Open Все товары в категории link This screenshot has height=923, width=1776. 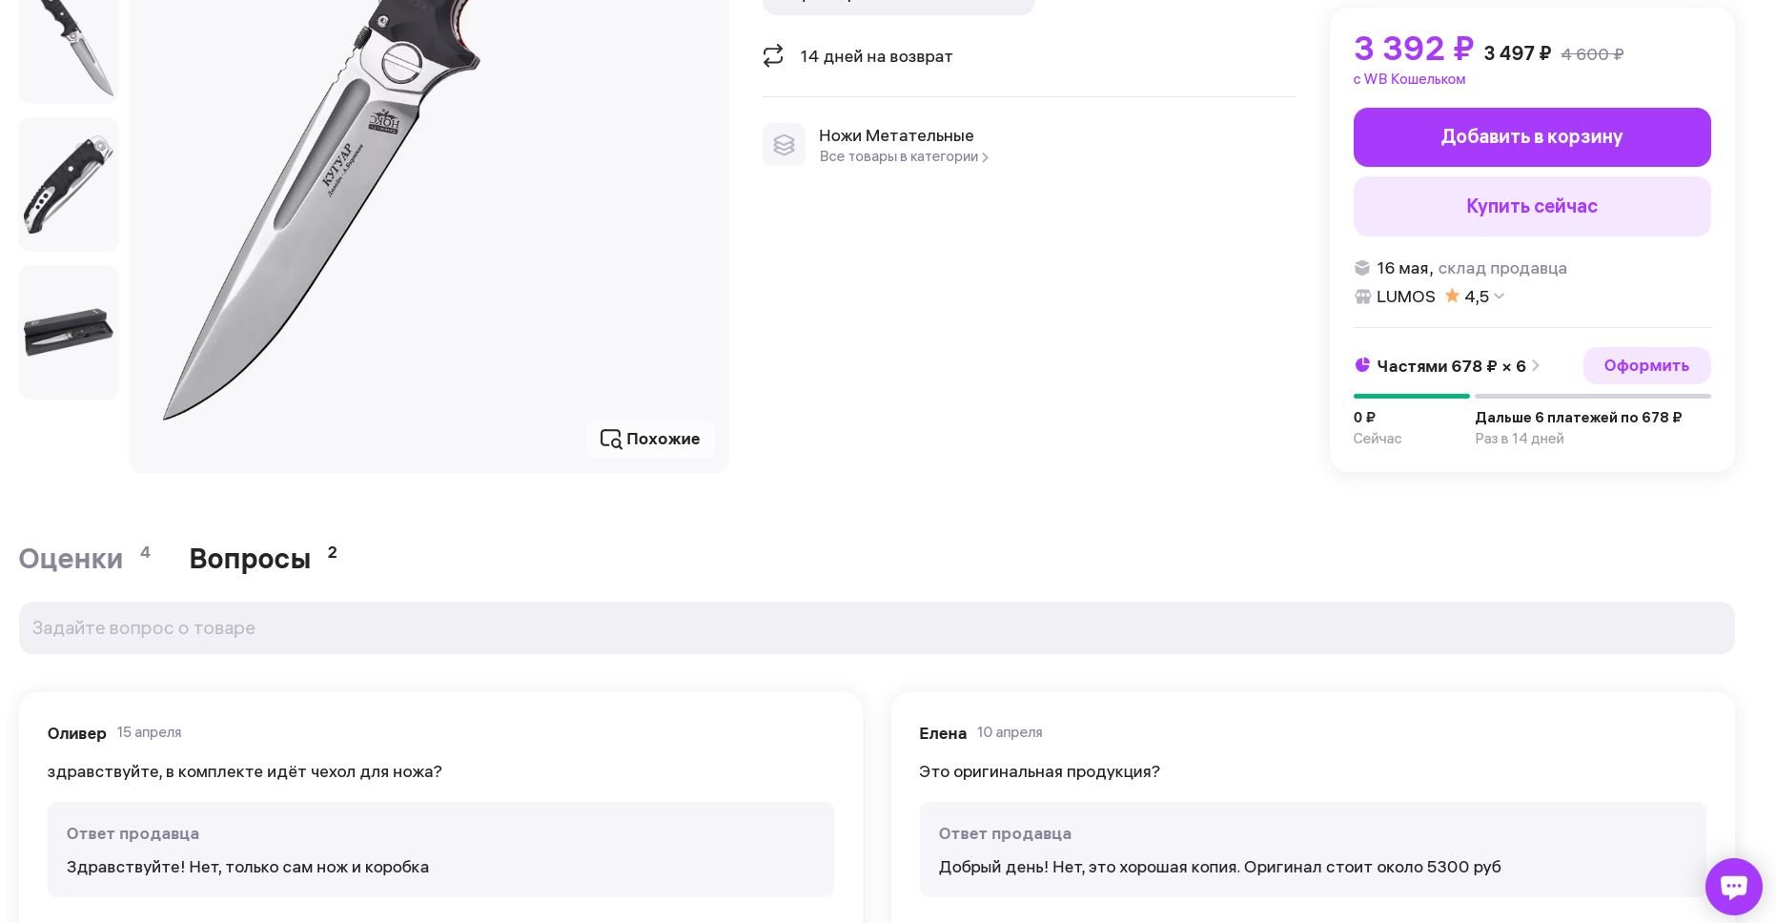[x=904, y=156]
